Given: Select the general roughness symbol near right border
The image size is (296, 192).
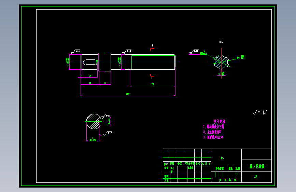Looking at the screenshot, I should pyautogui.click(x=260, y=112).
